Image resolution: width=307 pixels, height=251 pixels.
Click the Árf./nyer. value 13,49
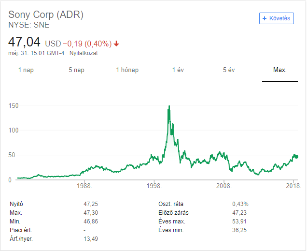pos(90,239)
